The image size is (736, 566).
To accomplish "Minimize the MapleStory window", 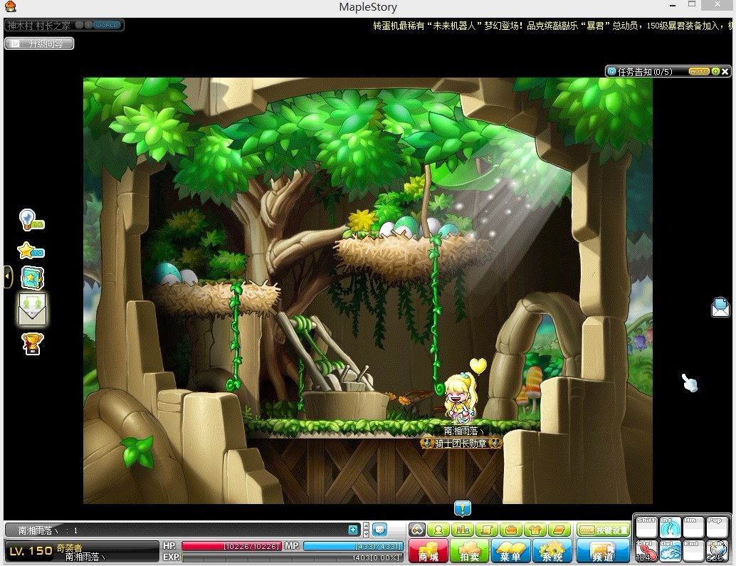I will click(x=673, y=5).
